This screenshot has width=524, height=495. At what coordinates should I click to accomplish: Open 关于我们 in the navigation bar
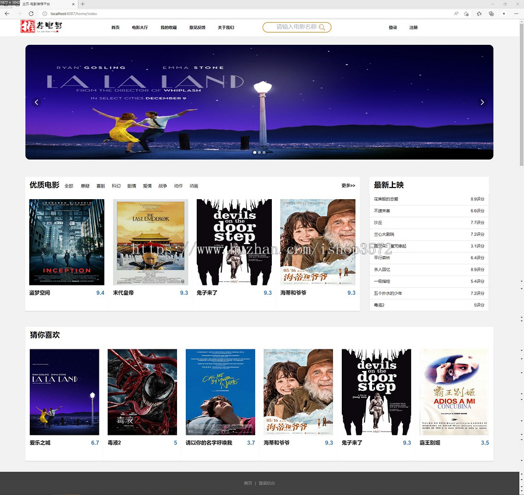coord(226,27)
